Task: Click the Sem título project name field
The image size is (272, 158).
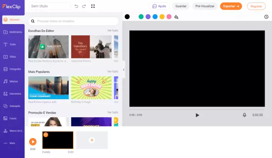Action: point(50,6)
